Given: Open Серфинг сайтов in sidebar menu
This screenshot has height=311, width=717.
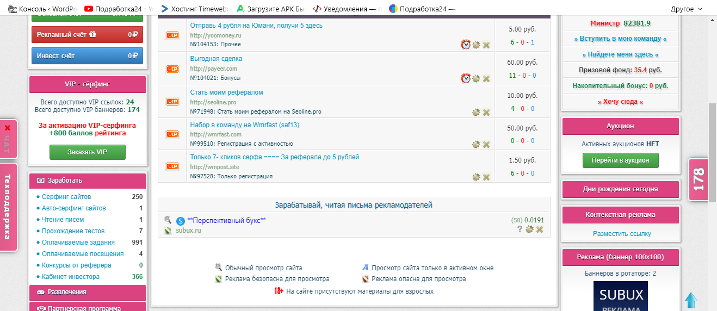Looking at the screenshot, I should pyautogui.click(x=66, y=197).
